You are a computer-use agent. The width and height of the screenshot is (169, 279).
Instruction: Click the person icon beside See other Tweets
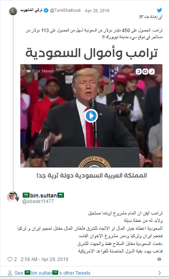point(10,273)
